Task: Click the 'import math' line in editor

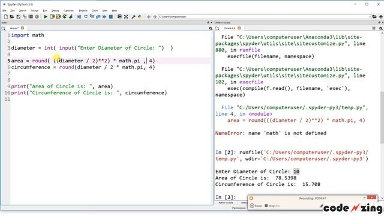Action: click(x=28, y=35)
